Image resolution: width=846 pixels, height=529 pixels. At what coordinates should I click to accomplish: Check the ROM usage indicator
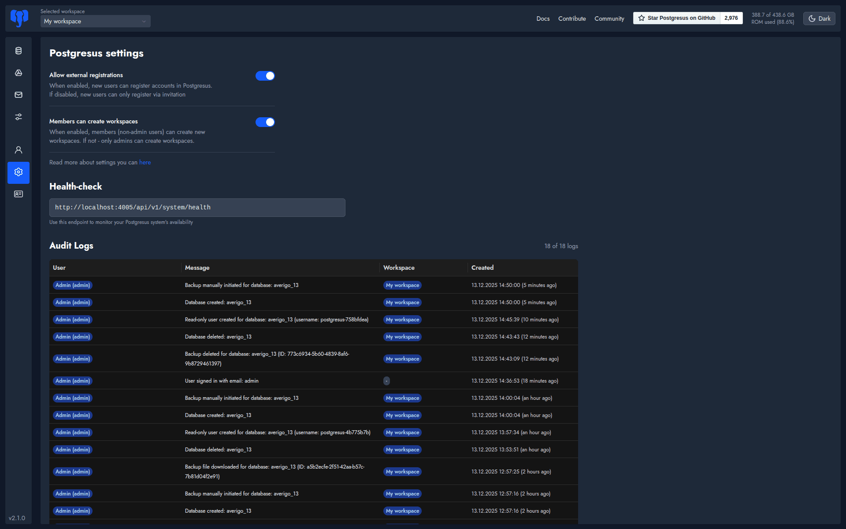(772, 18)
